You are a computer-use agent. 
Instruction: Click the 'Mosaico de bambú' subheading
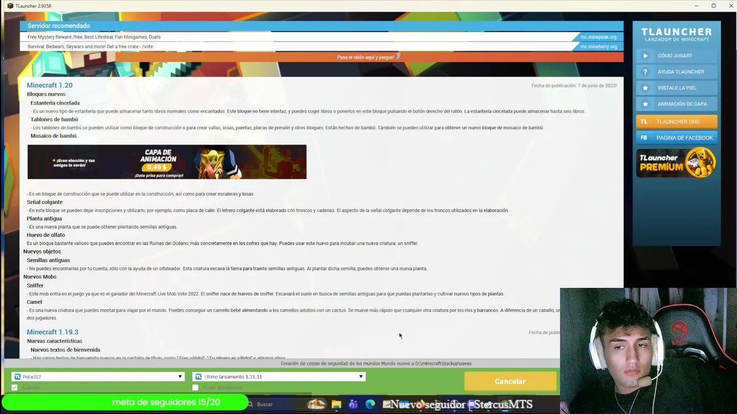(x=54, y=136)
